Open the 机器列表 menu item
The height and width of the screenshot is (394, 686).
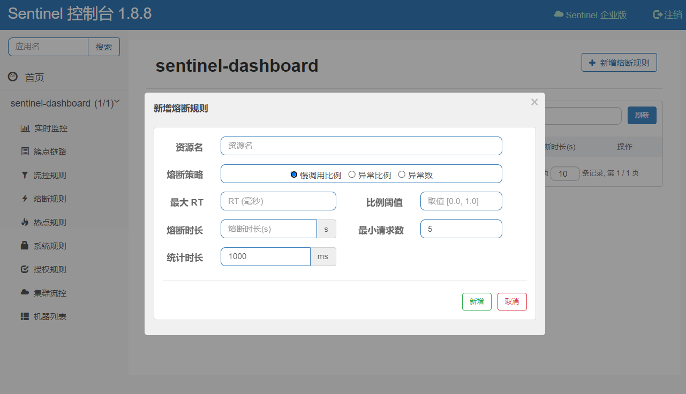click(x=50, y=317)
